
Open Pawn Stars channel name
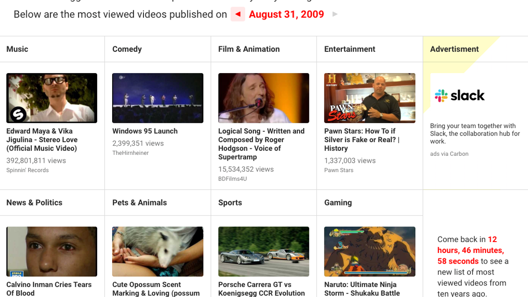click(338, 170)
